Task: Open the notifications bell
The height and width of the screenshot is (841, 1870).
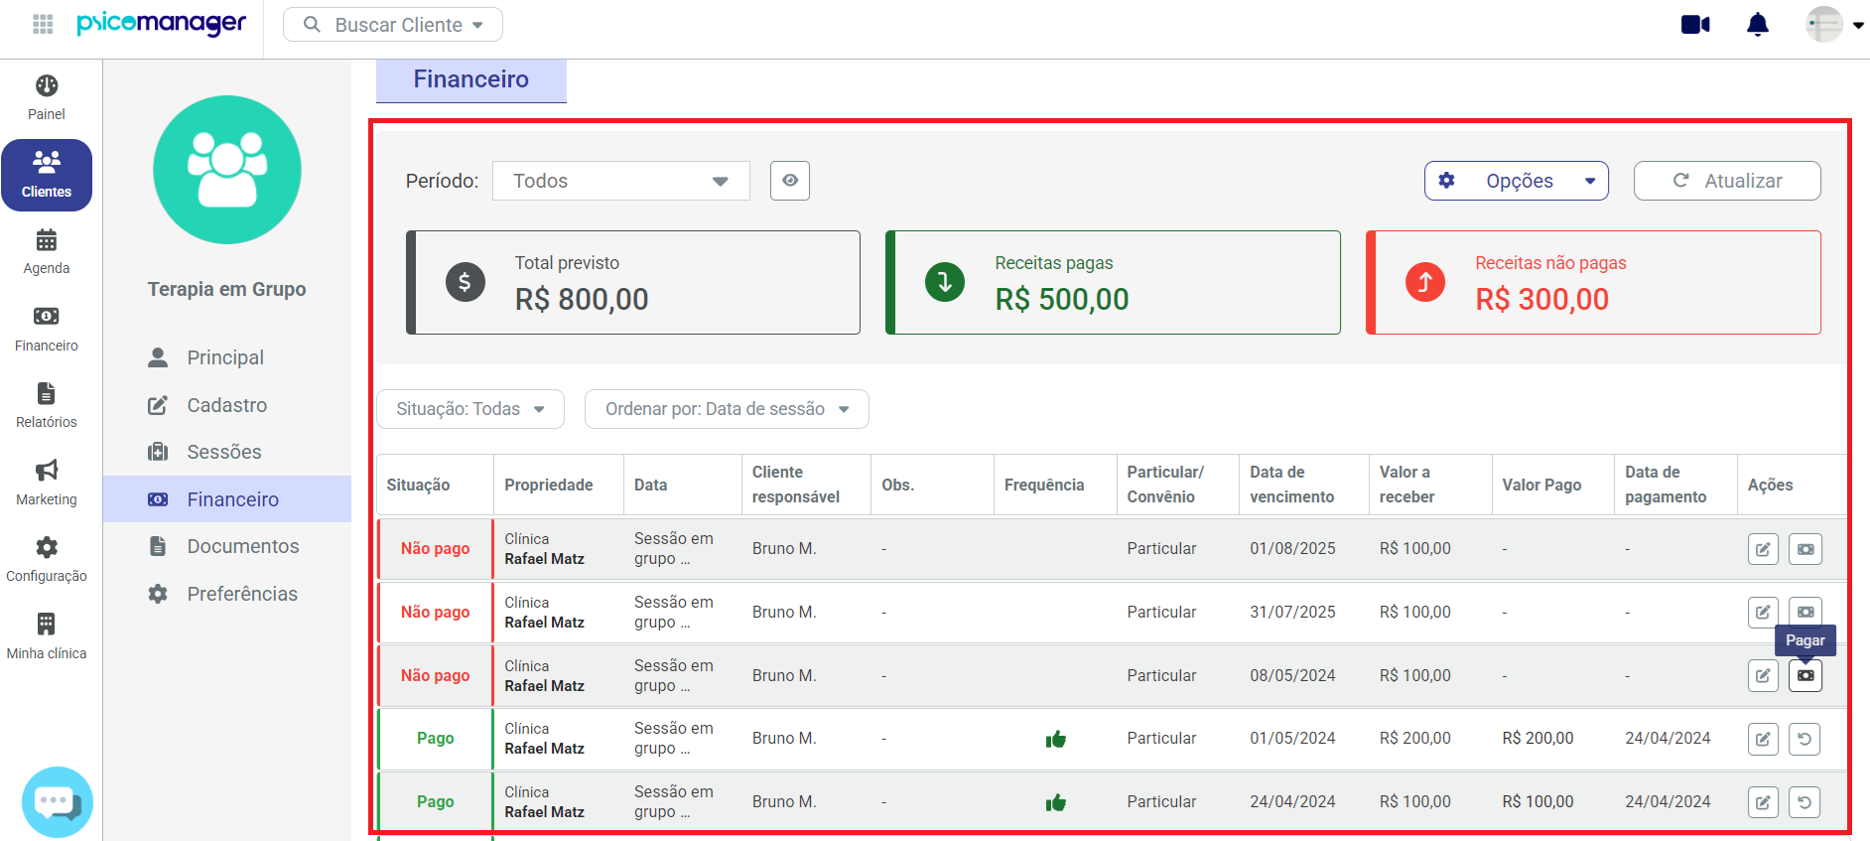Action: [1758, 25]
